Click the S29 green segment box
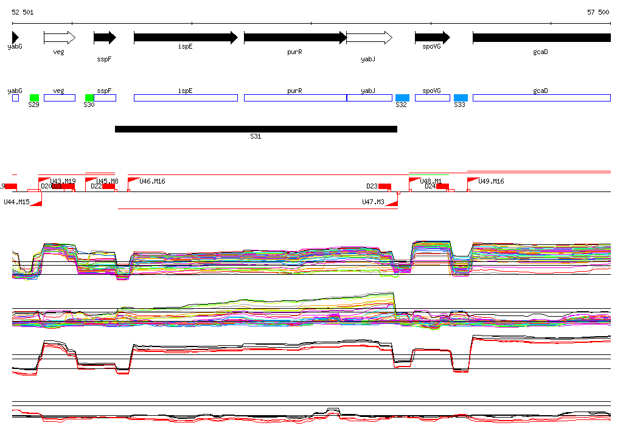The height and width of the screenshot is (434, 623). (x=34, y=98)
